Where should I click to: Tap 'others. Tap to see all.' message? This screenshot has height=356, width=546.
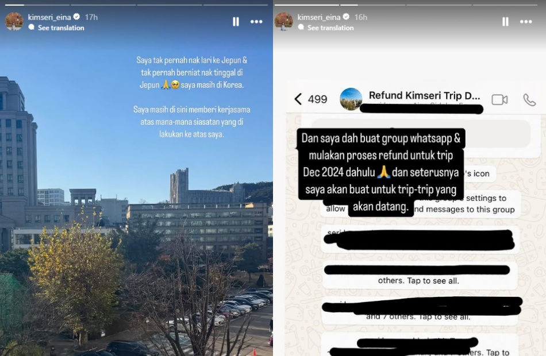(418, 281)
